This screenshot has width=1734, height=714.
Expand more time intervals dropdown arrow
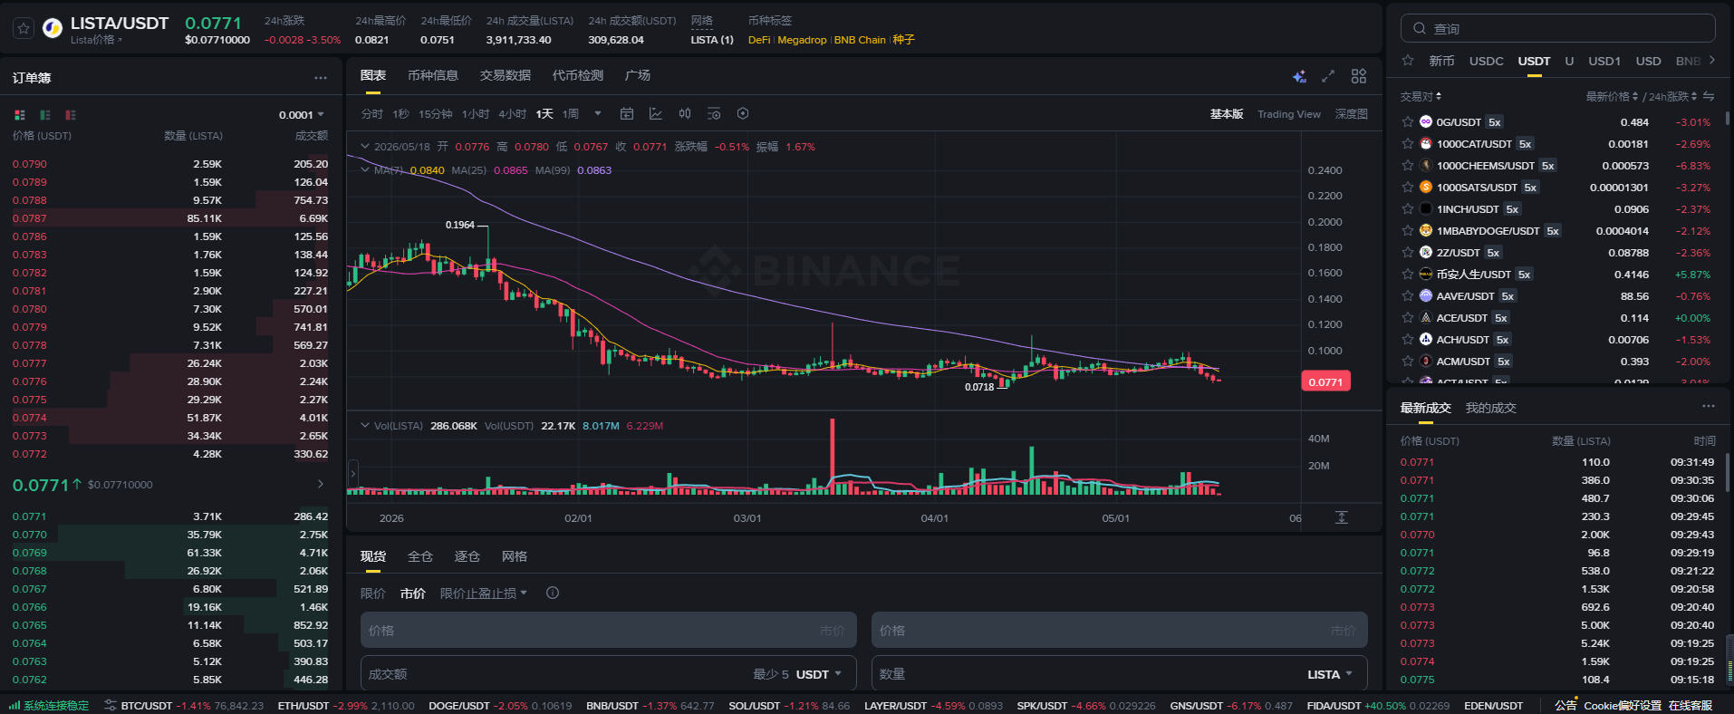click(x=598, y=113)
